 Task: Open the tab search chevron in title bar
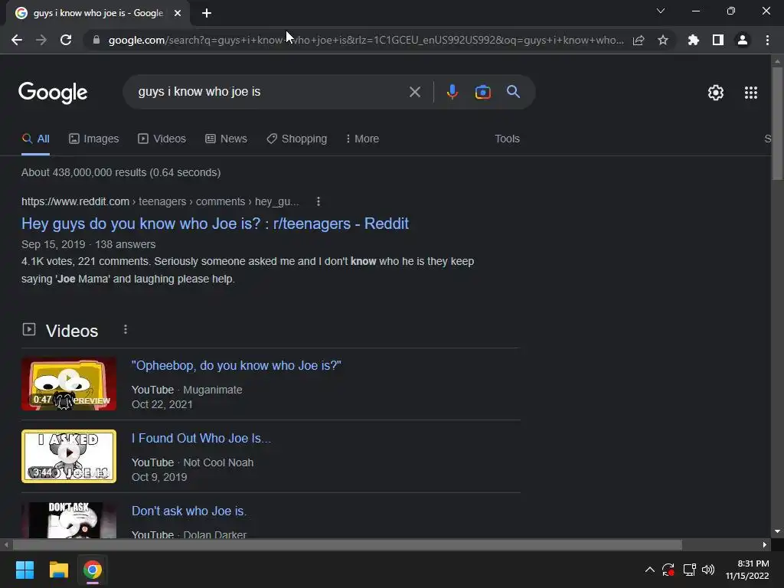[661, 11]
